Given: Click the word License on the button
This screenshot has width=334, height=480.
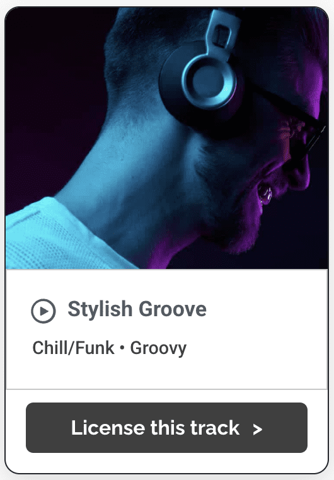Looking at the screenshot, I should (108, 427).
